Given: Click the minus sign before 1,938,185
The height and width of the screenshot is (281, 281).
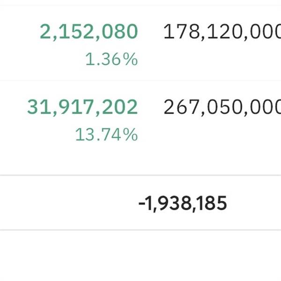Looking at the screenshot, I should (141, 204).
